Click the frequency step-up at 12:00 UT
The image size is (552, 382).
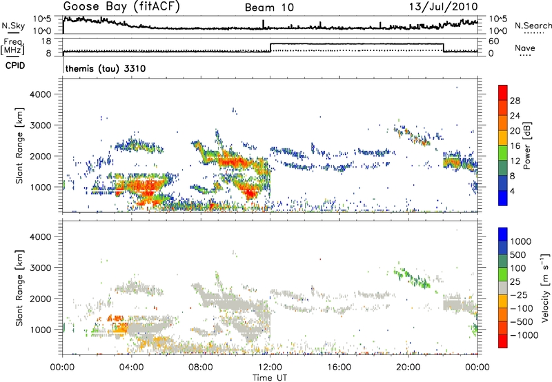(x=270, y=48)
